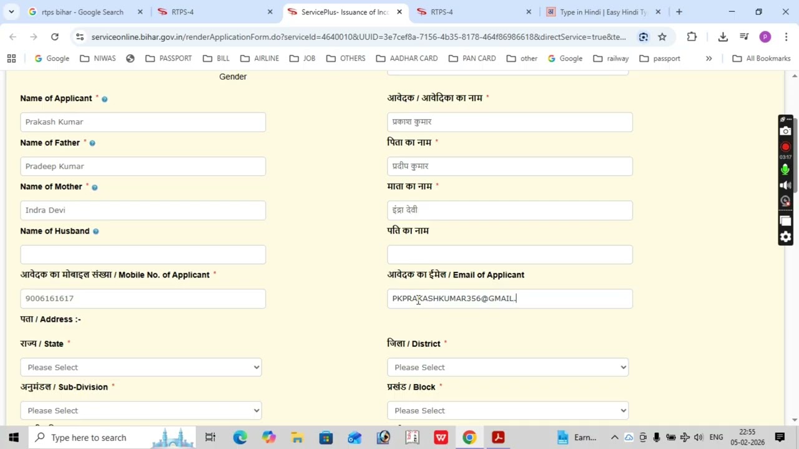This screenshot has width=799, height=449.
Task: Open the railway bookmark folder
Action: pyautogui.click(x=610, y=58)
